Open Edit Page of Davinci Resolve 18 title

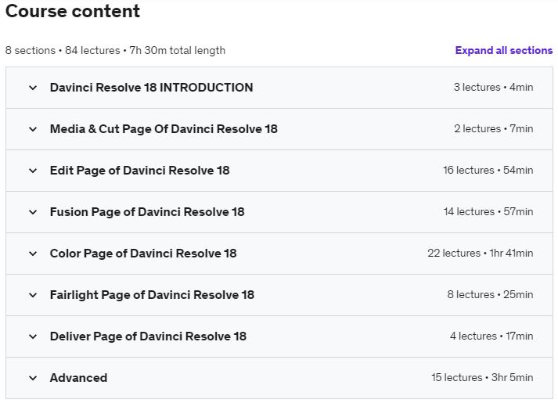(139, 171)
